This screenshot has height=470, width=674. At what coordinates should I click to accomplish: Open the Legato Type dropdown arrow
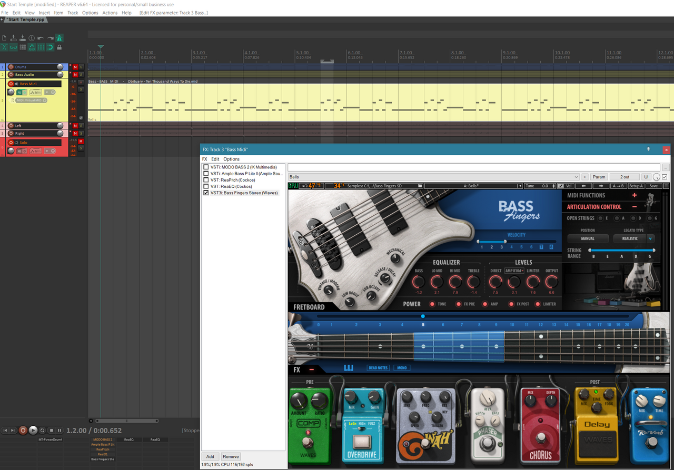pyautogui.click(x=650, y=238)
